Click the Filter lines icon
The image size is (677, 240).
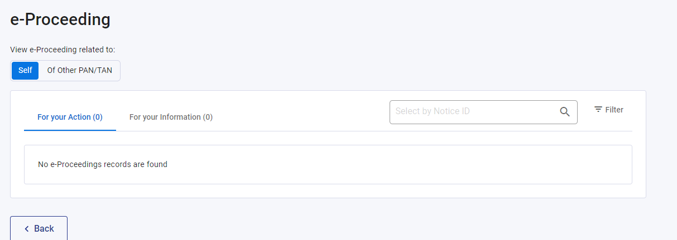598,110
